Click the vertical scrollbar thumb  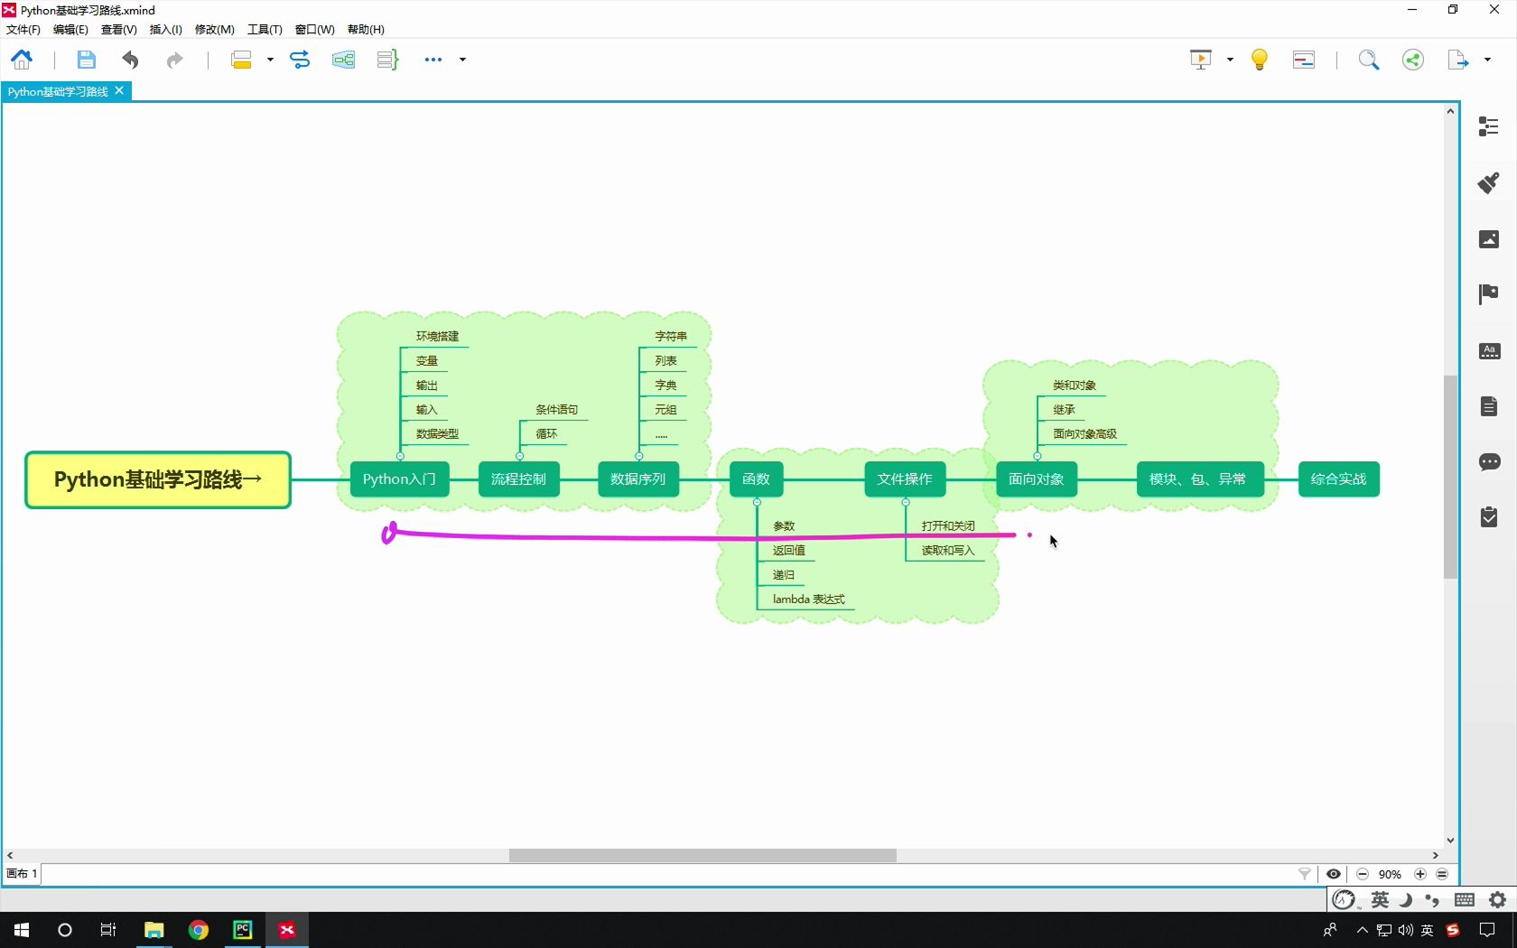click(x=1450, y=477)
